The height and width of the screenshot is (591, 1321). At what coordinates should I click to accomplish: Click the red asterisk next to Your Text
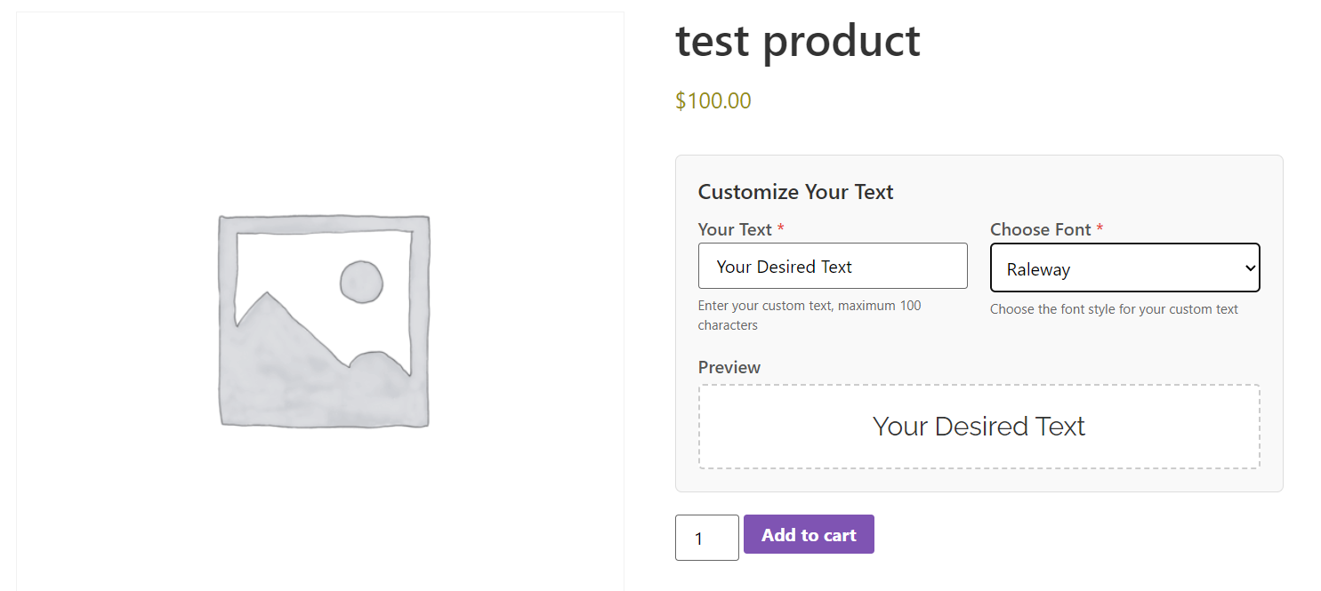[780, 228]
